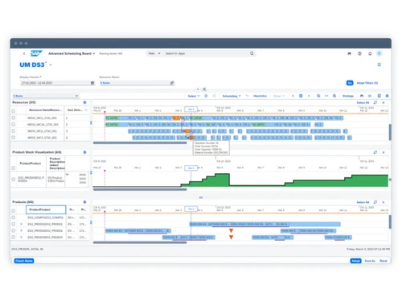Click the Products chart horizontal scrollbar
This screenshot has width=402, height=302.
point(140,242)
